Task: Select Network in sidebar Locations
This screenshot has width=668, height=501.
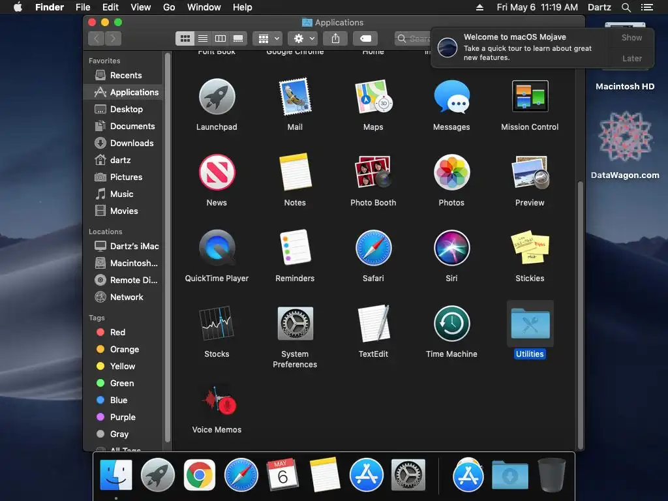Action: (123, 297)
